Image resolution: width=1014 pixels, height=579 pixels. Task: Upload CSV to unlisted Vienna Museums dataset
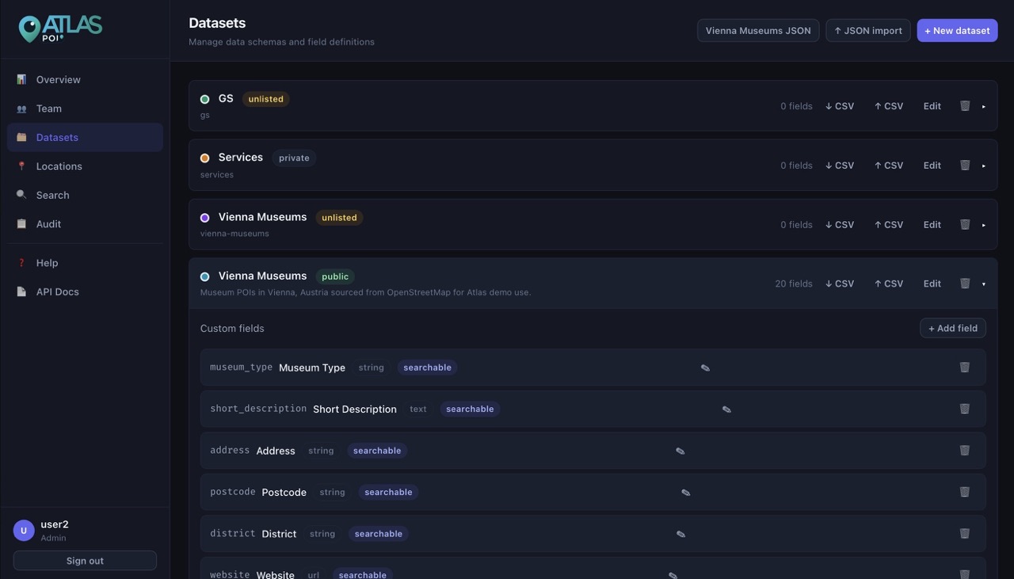889,225
